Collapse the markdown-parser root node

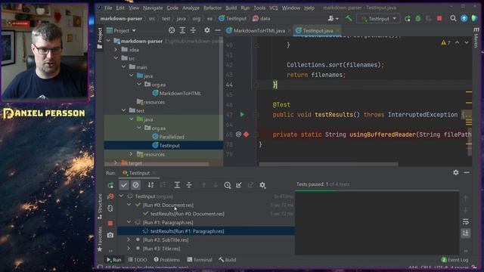coord(108,41)
